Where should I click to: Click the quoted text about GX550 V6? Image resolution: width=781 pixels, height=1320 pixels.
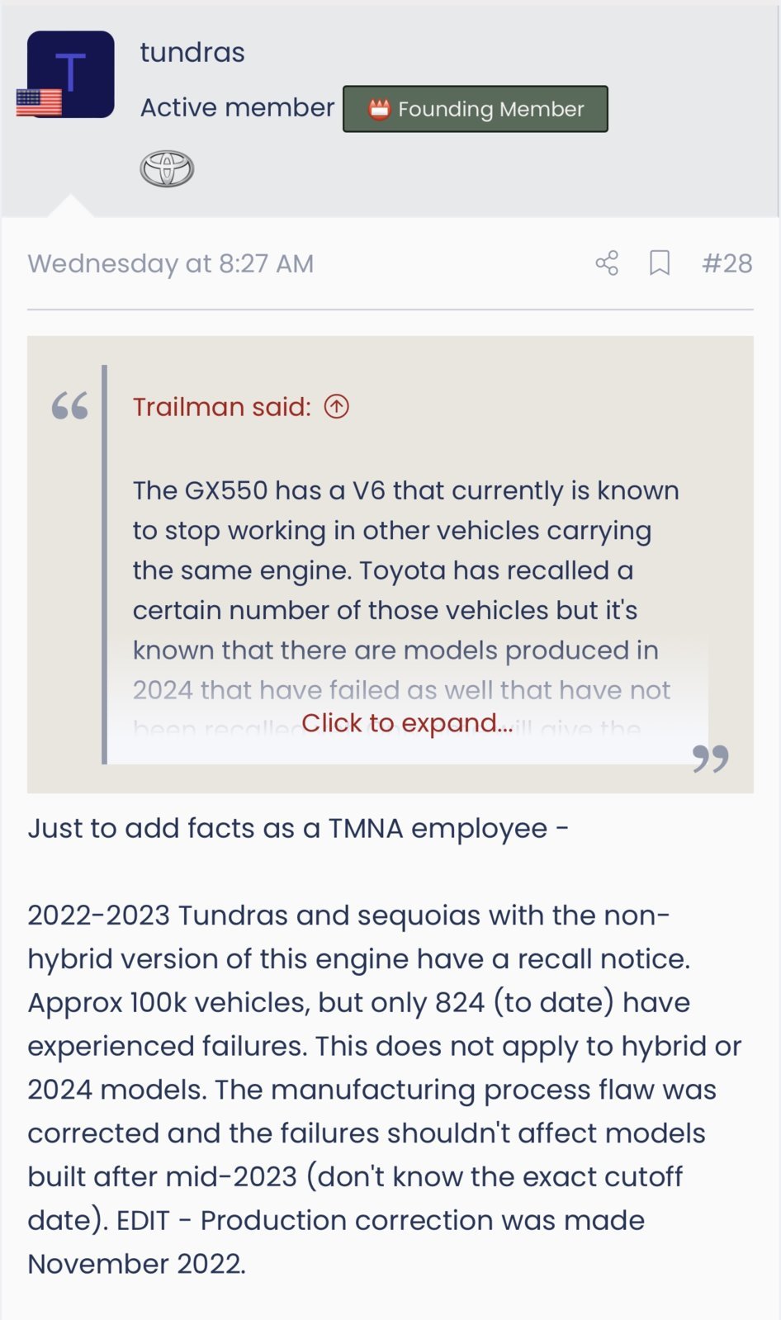pos(406,589)
